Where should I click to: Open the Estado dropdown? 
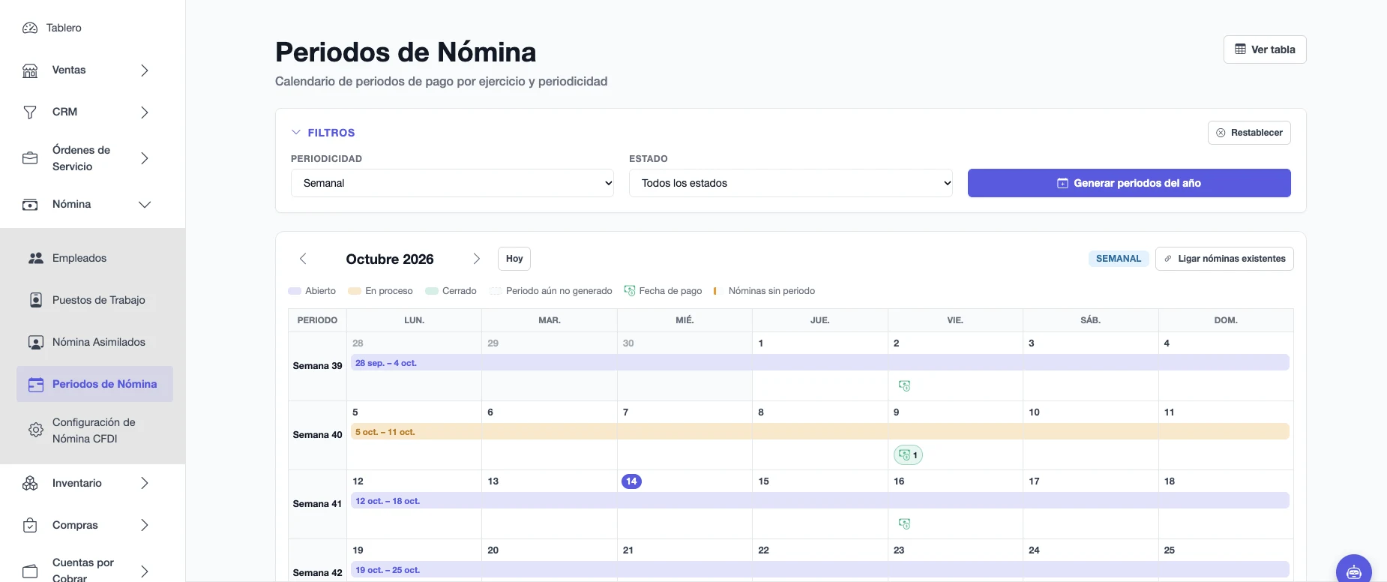coord(791,183)
